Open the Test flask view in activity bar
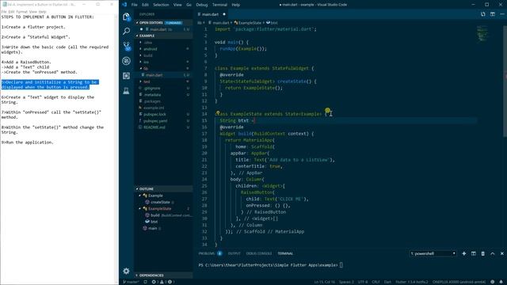This screenshot has width=507, height=285. [x=127, y=91]
